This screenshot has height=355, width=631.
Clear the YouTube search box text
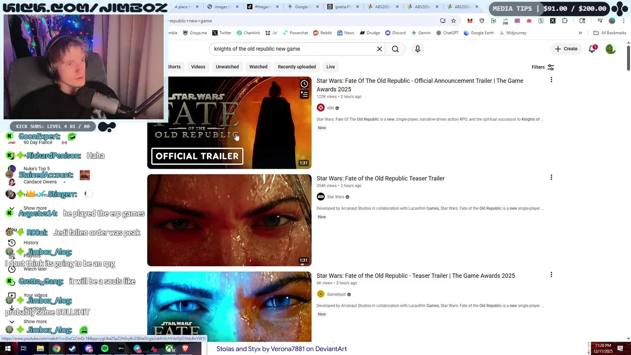[x=380, y=49]
